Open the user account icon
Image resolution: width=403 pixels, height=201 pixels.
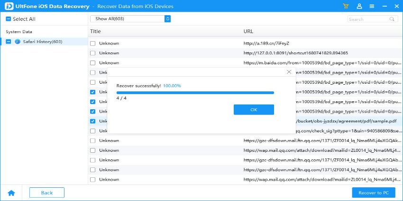coord(359,6)
